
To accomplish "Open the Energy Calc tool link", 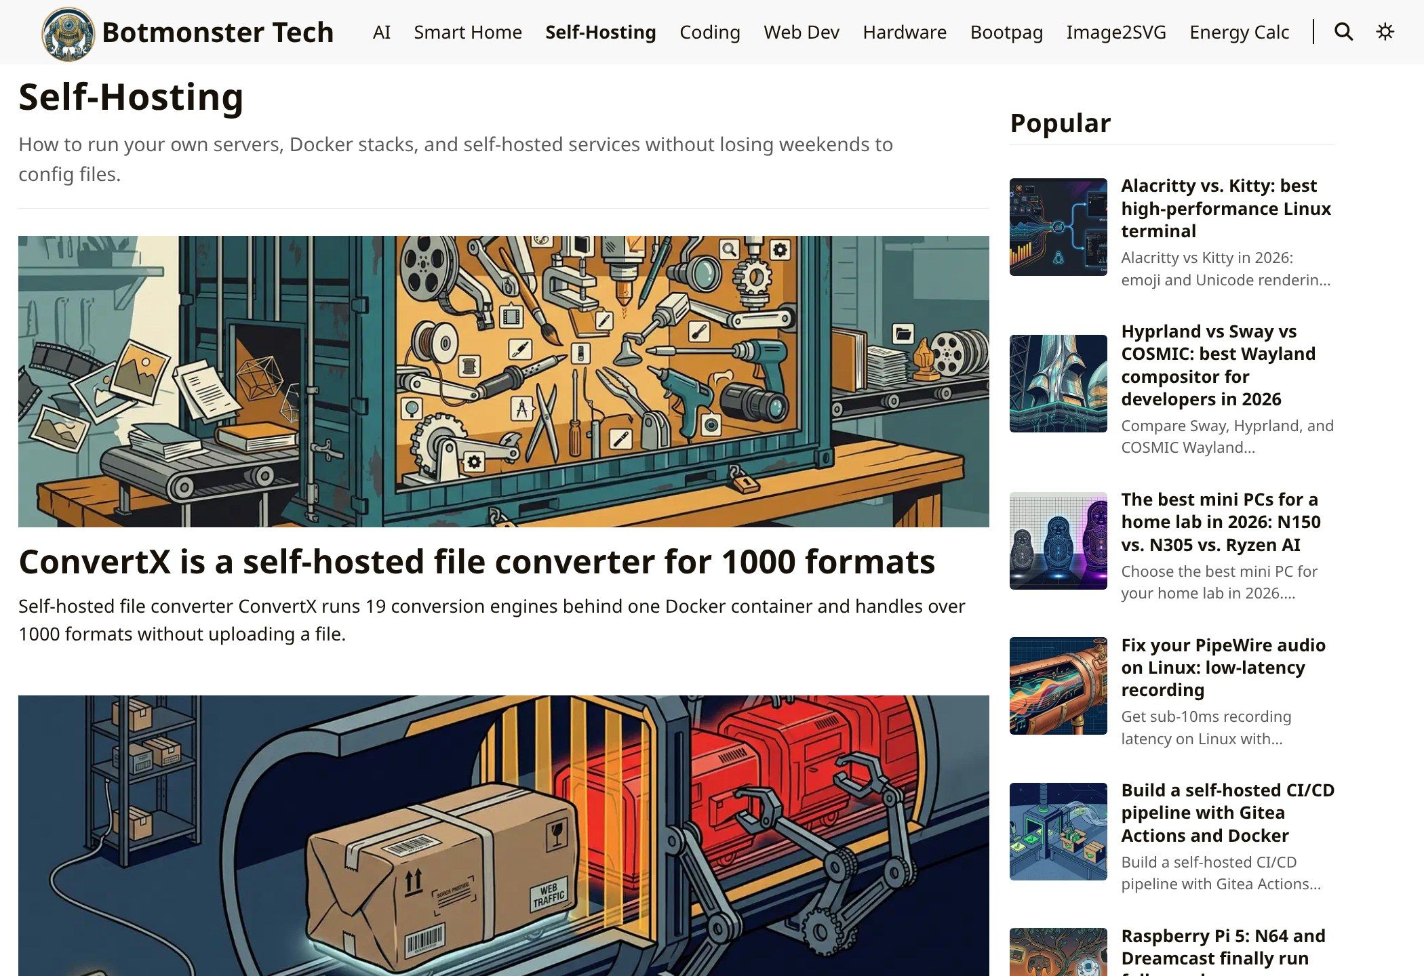I will (x=1239, y=32).
